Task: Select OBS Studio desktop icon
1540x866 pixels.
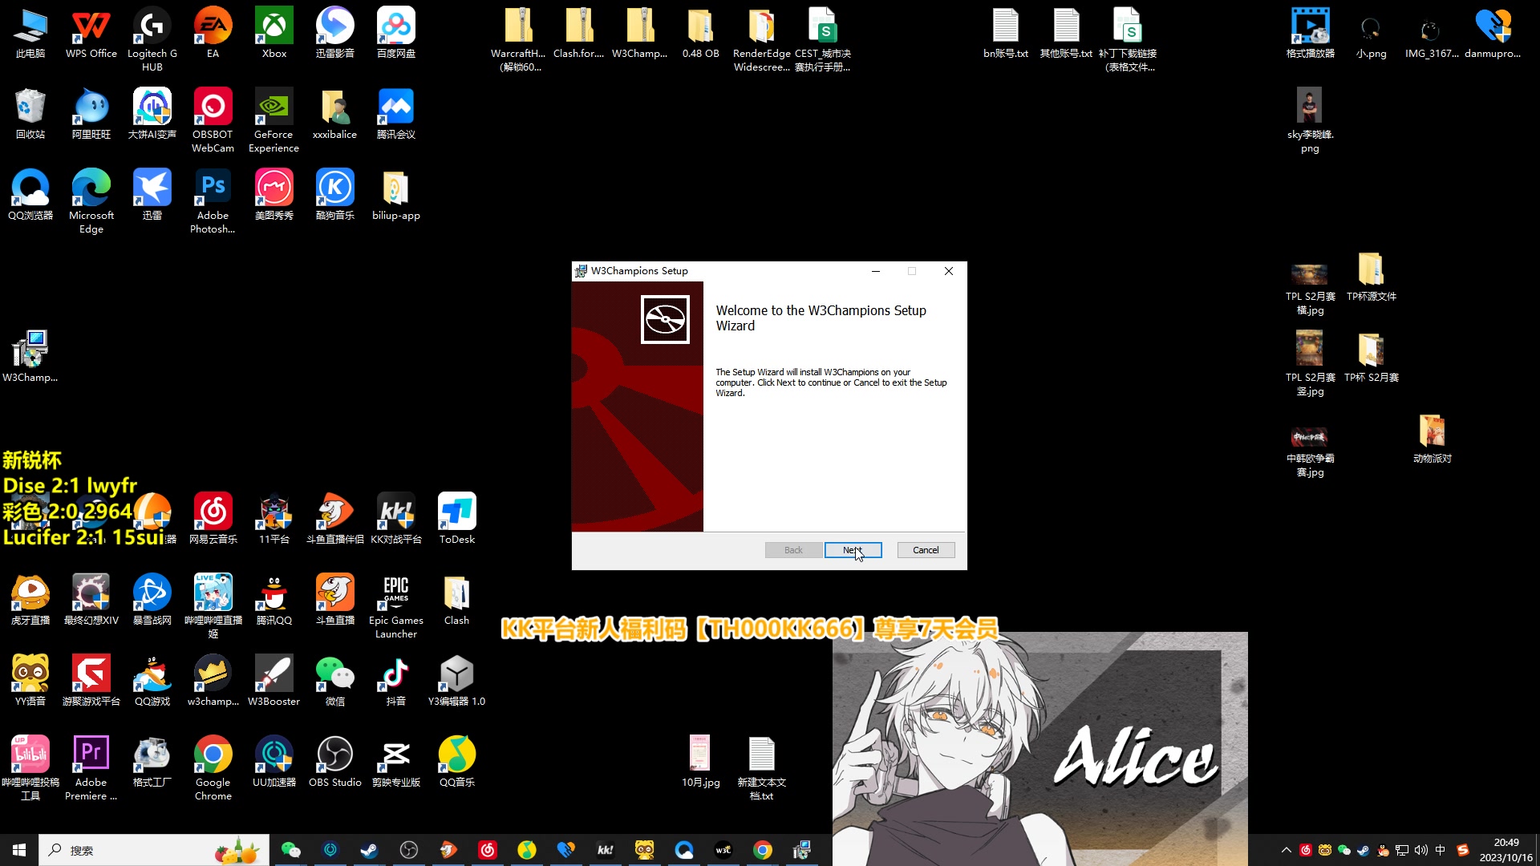Action: 335,763
